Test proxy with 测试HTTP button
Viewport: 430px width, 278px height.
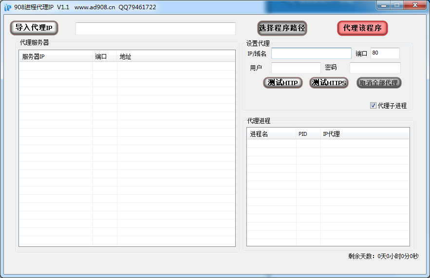[x=282, y=83]
